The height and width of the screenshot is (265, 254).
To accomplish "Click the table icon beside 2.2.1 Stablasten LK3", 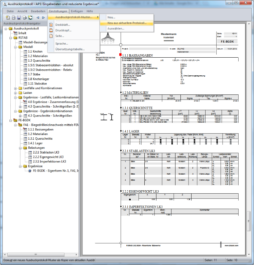I will click(30, 152).
